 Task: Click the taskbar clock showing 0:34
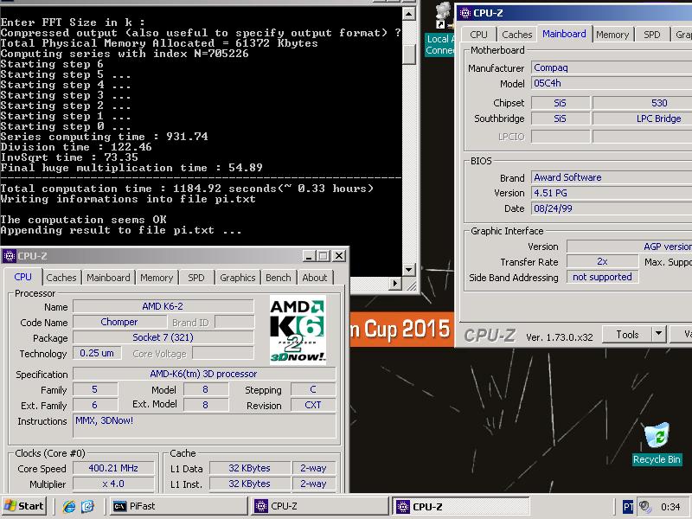pos(670,507)
